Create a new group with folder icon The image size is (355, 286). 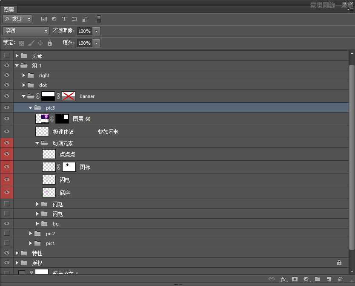(x=318, y=279)
